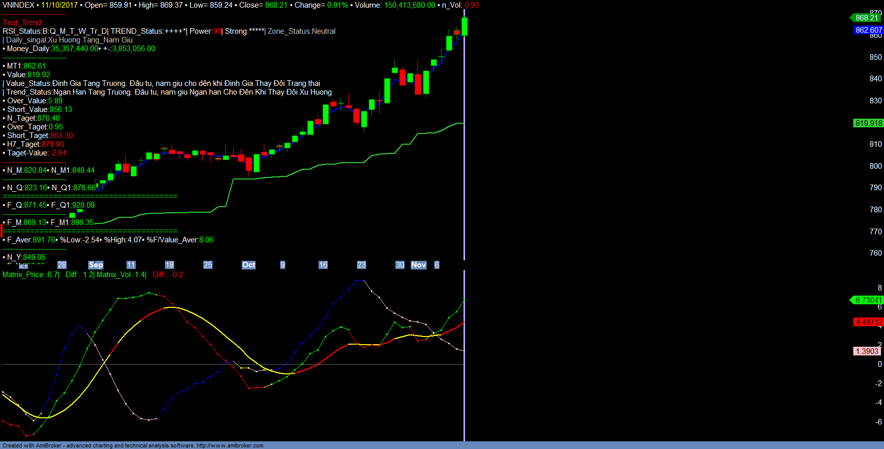Click the date marker 16
The image size is (884, 449).
click(x=323, y=265)
